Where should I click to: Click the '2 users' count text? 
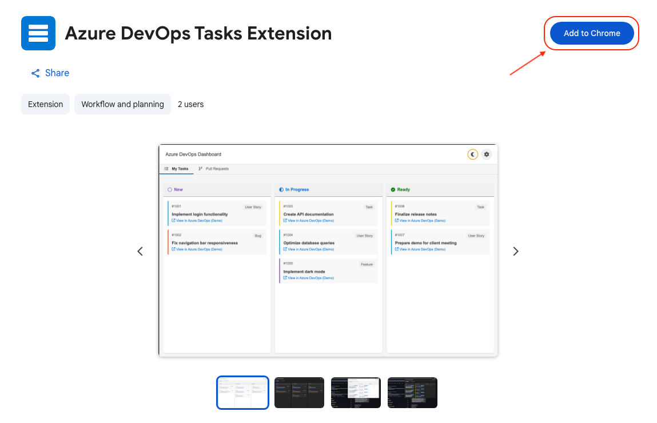point(190,104)
